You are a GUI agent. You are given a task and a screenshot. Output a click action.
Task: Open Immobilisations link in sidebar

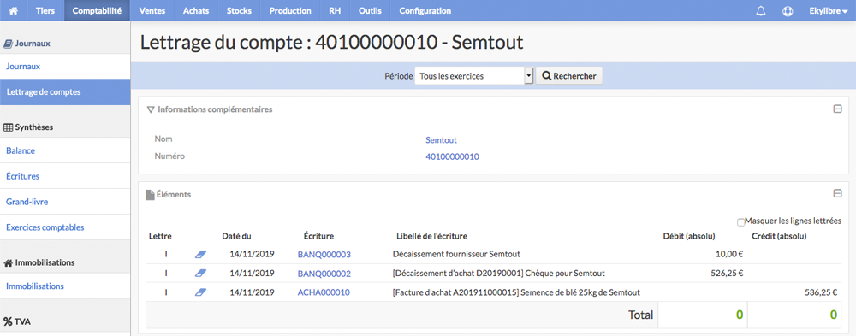[65, 286]
